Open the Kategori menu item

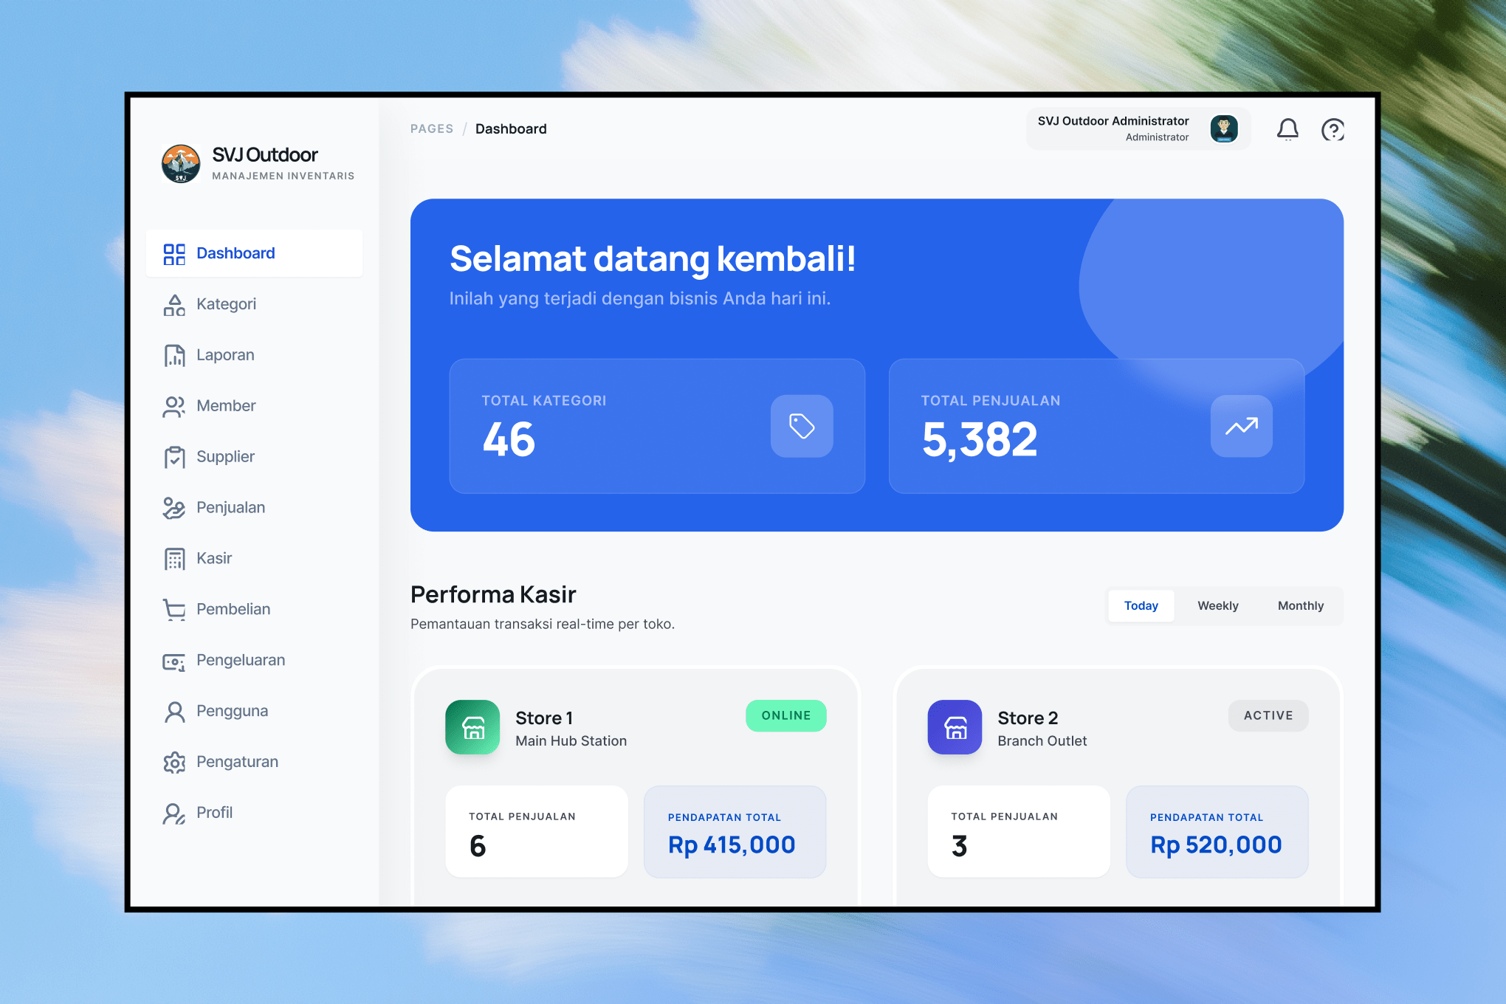(254, 304)
